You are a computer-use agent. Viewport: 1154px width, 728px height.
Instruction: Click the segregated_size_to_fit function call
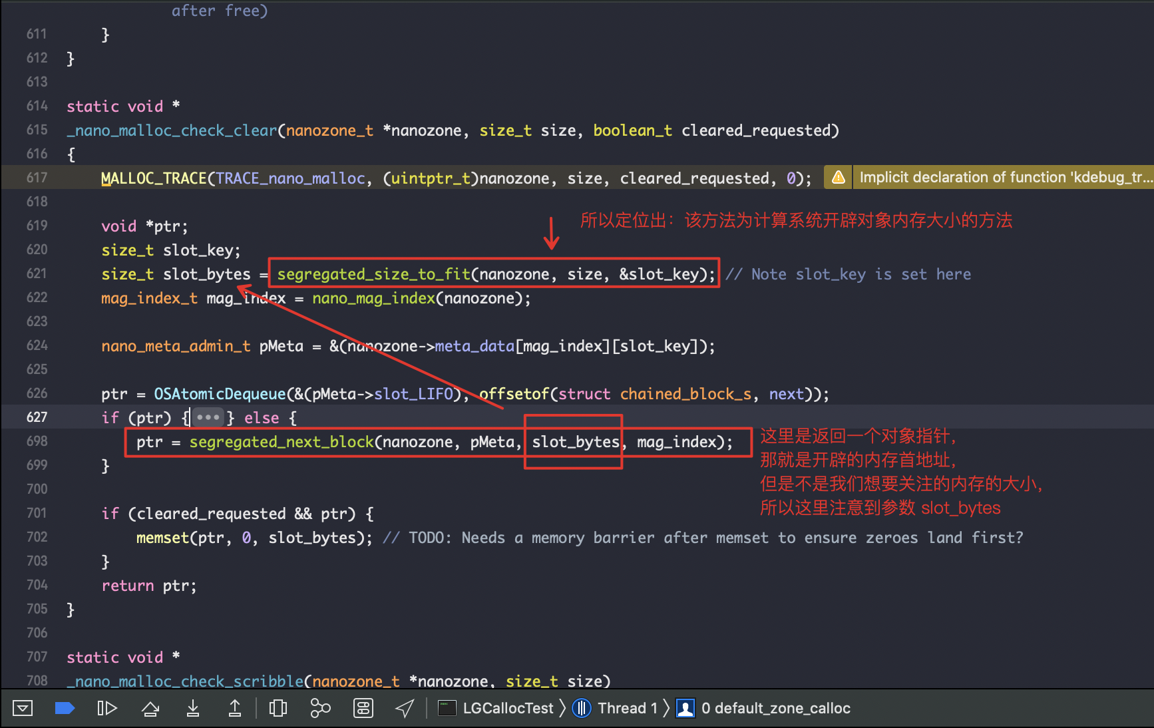pyautogui.click(x=374, y=274)
